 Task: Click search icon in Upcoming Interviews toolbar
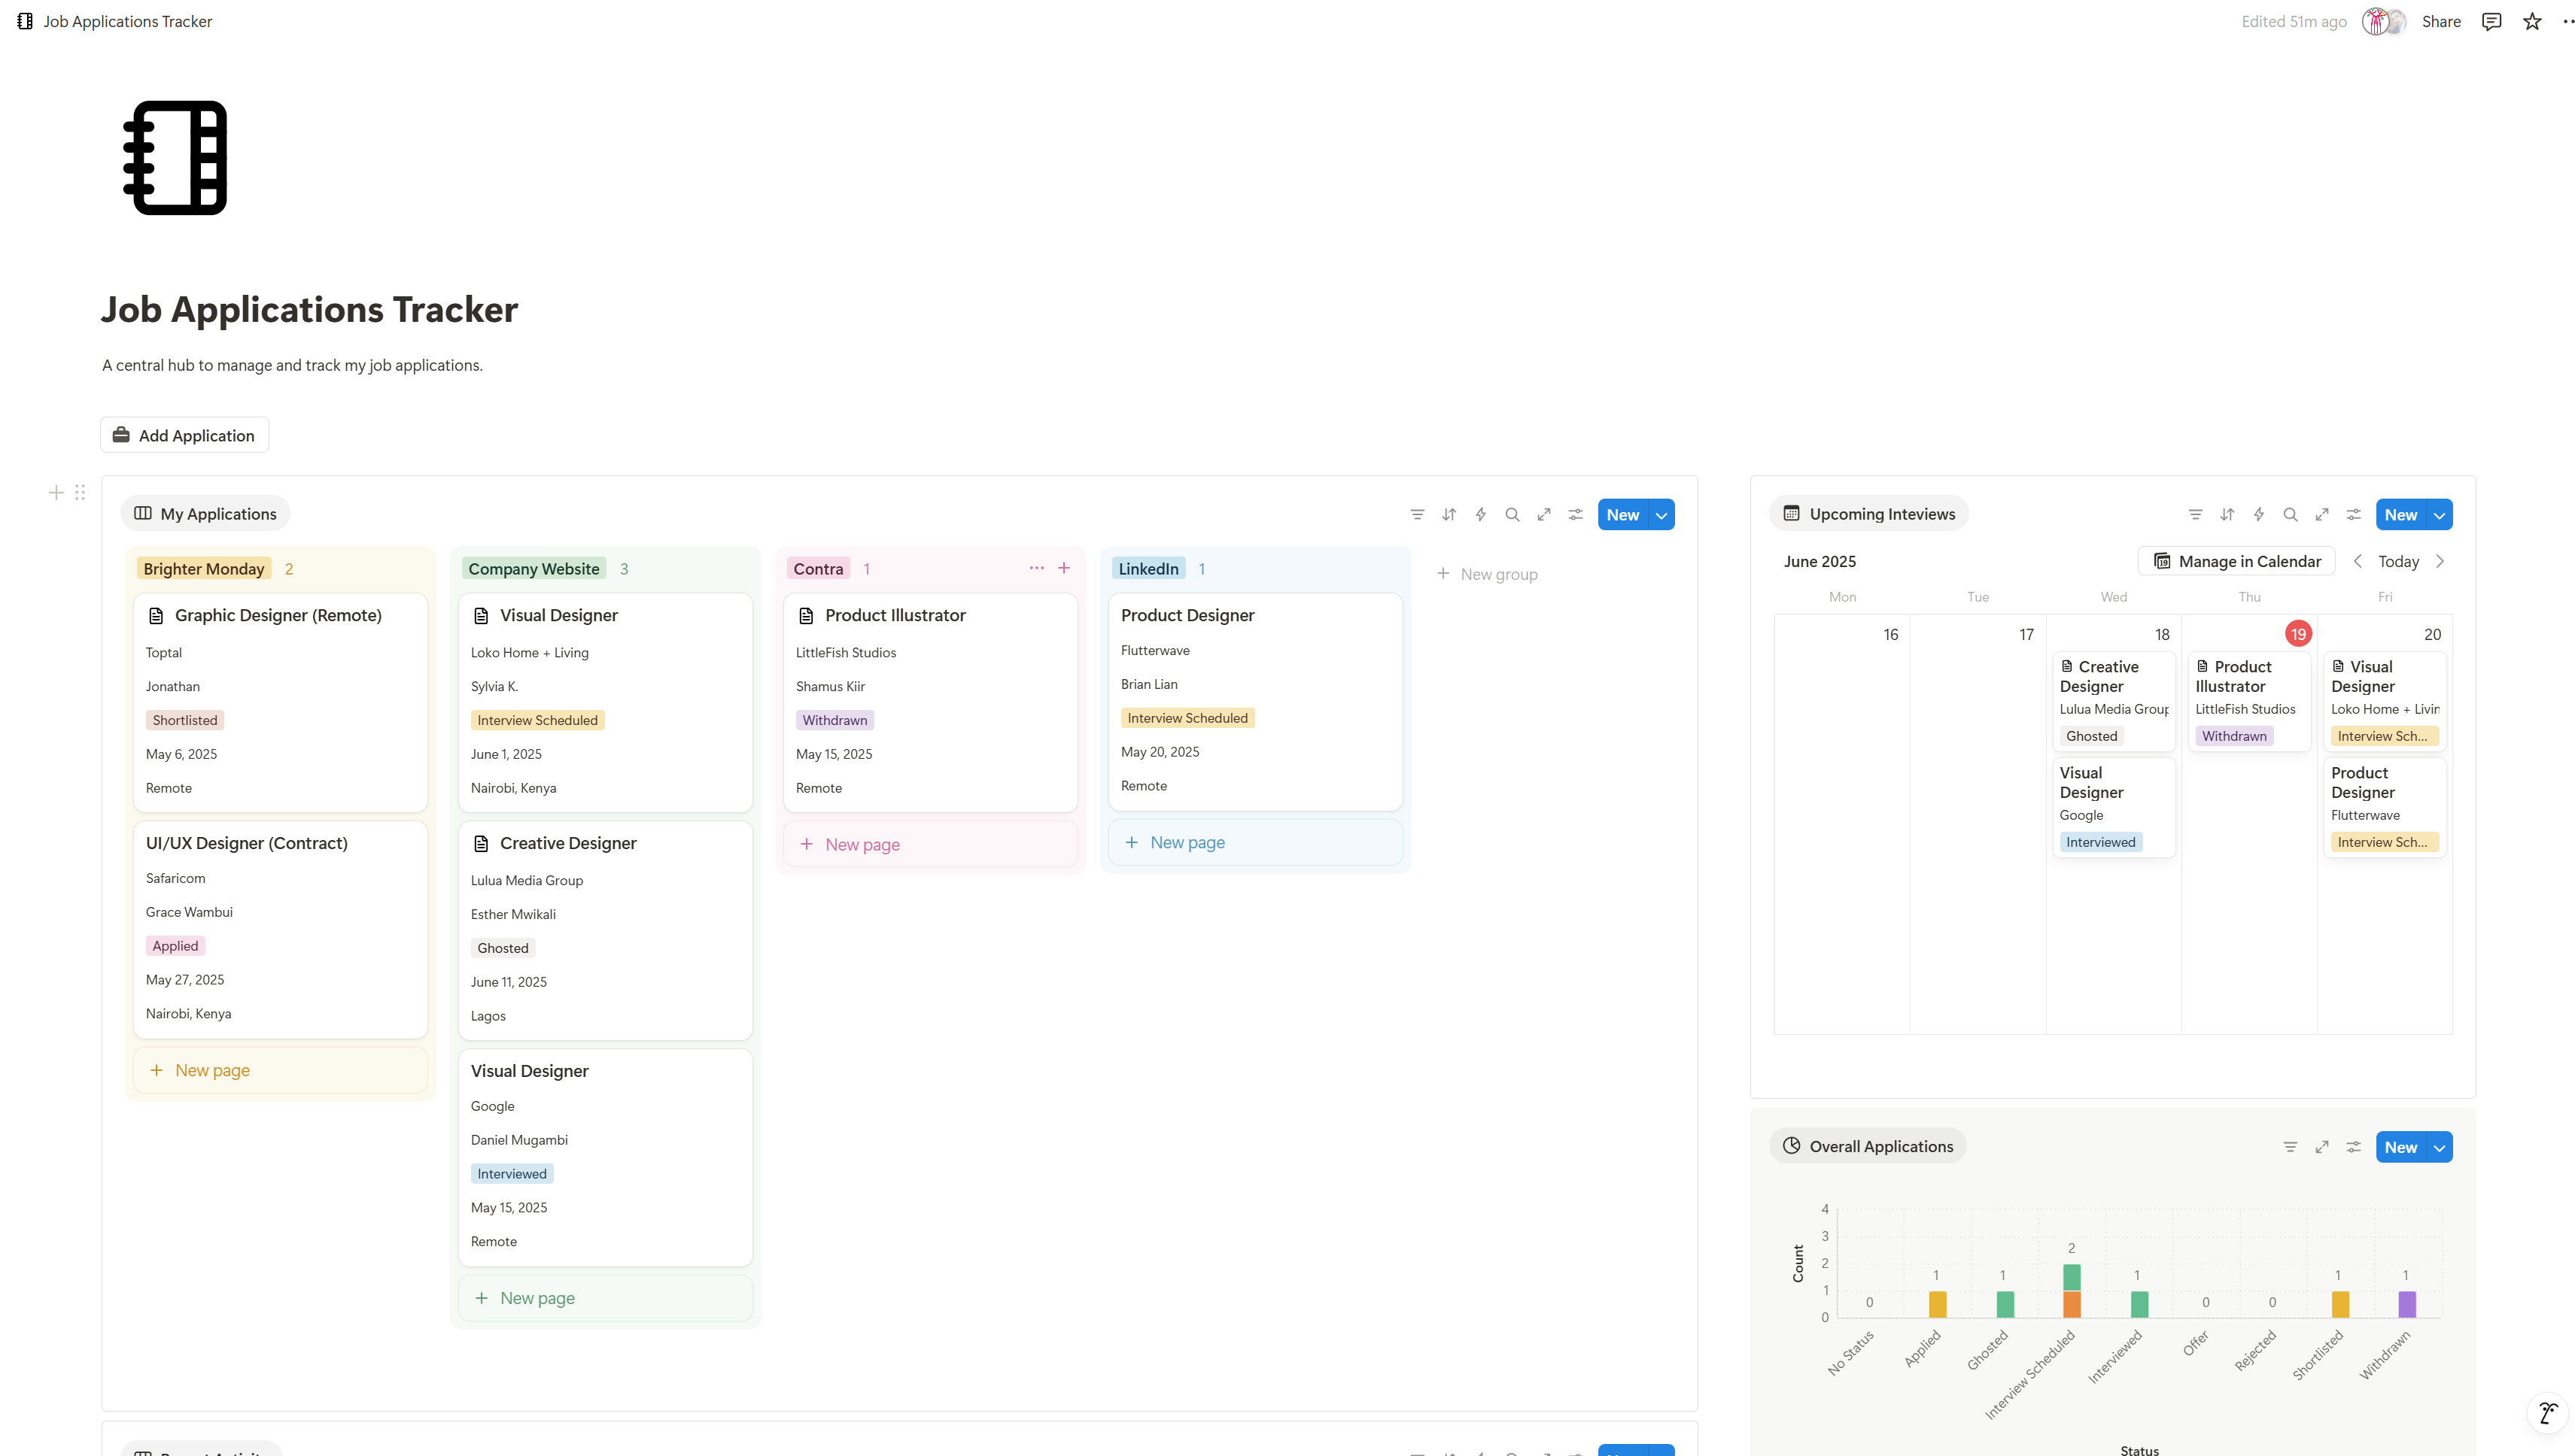coord(2289,514)
